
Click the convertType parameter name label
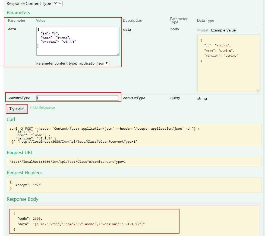click(19, 98)
